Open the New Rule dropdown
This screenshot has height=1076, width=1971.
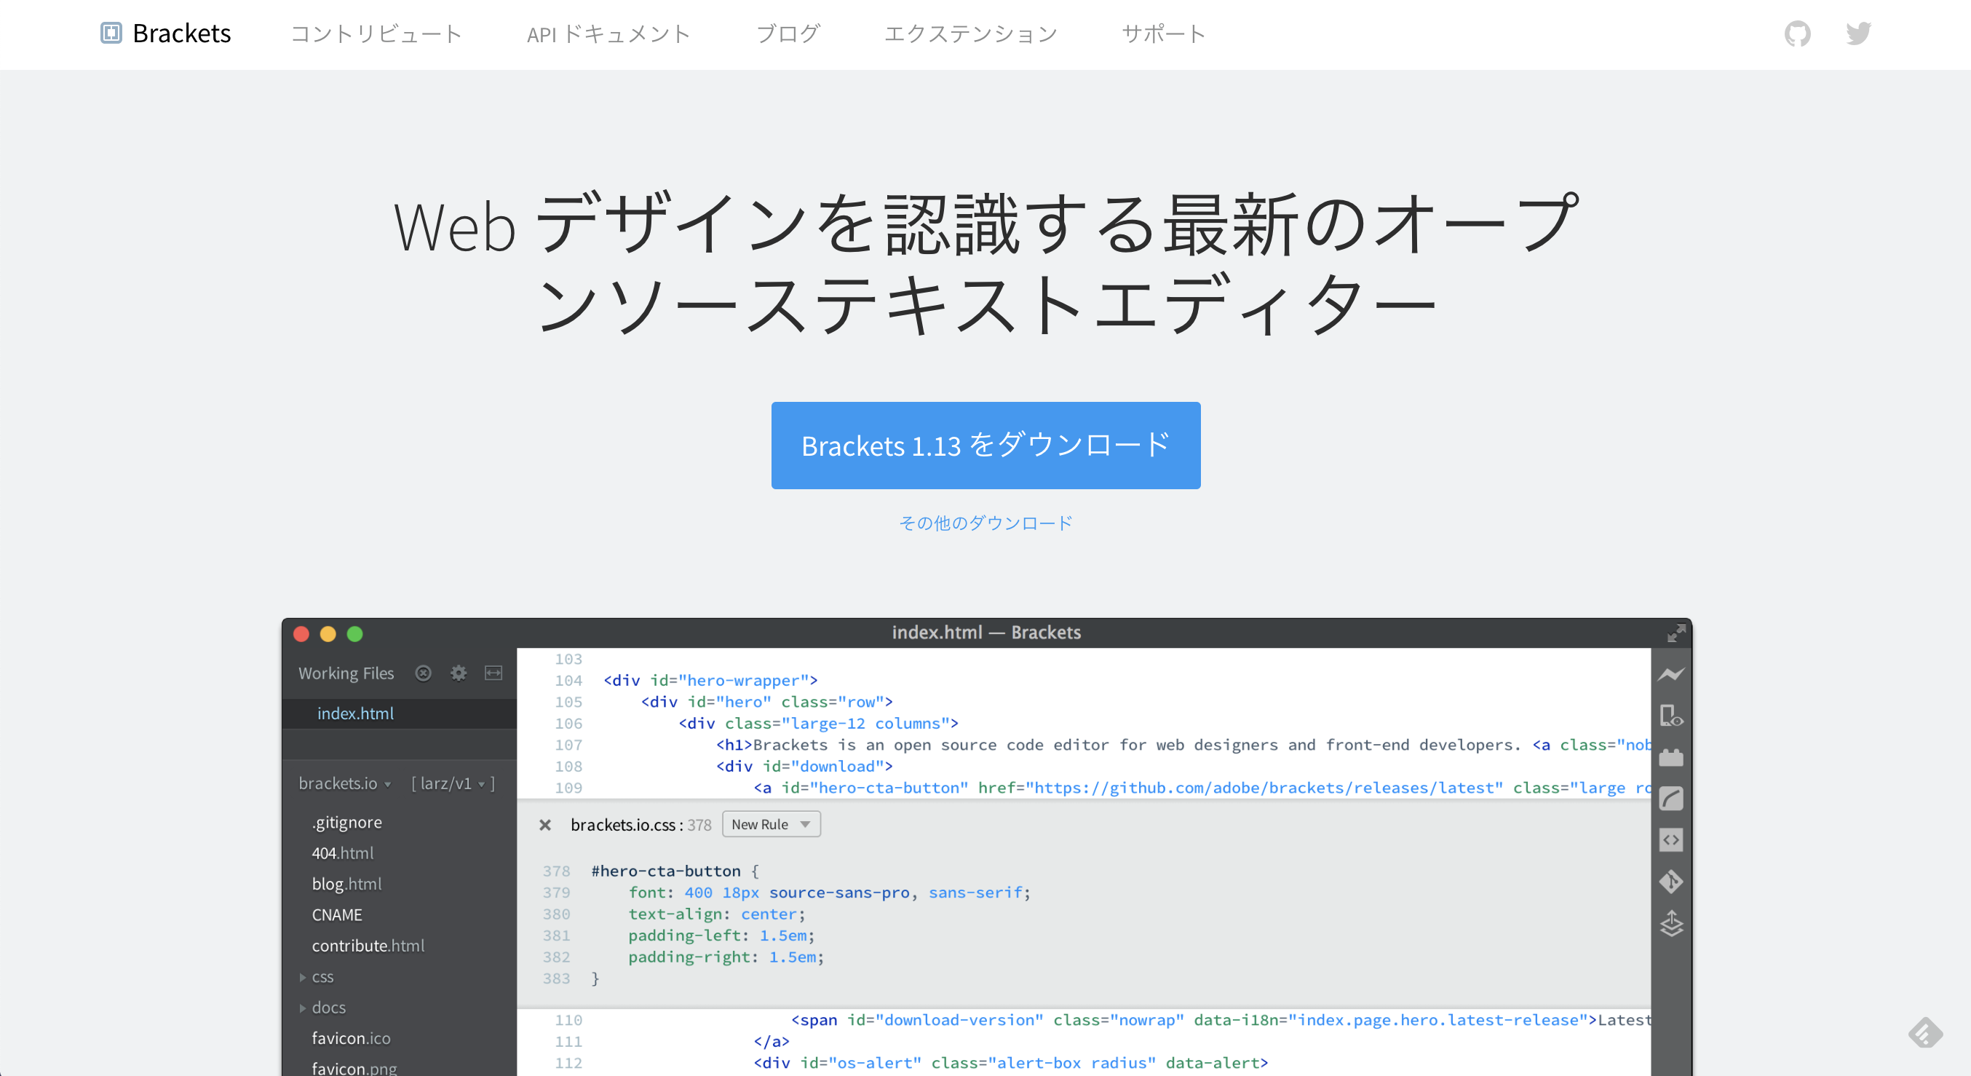[771, 824]
